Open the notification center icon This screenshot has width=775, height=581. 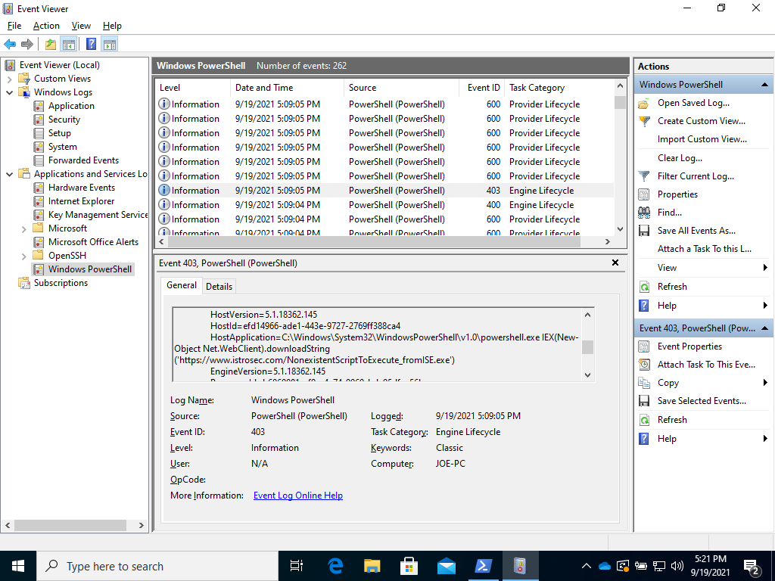click(752, 566)
